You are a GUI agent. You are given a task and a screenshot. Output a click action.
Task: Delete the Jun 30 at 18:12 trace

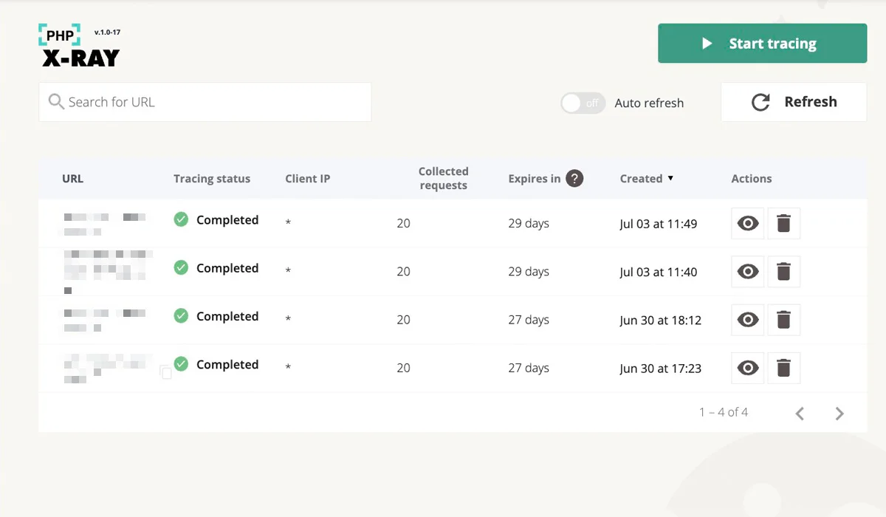(x=784, y=320)
